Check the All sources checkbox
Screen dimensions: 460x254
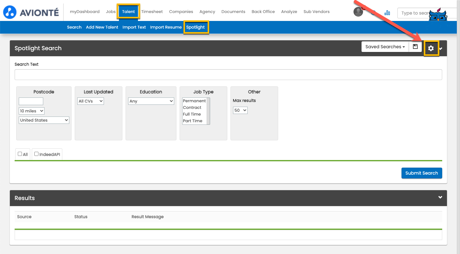(20, 154)
